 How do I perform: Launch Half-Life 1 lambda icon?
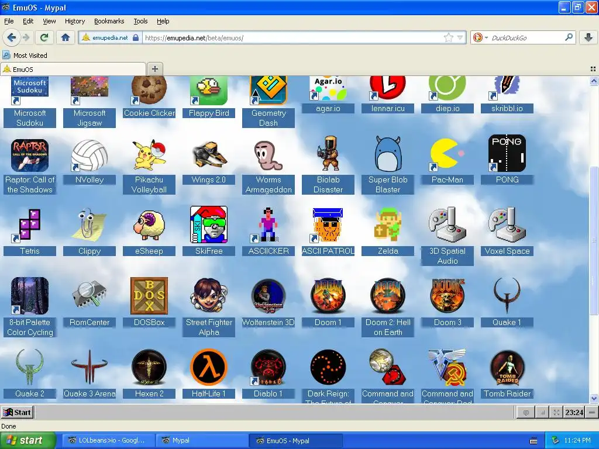[209, 367]
